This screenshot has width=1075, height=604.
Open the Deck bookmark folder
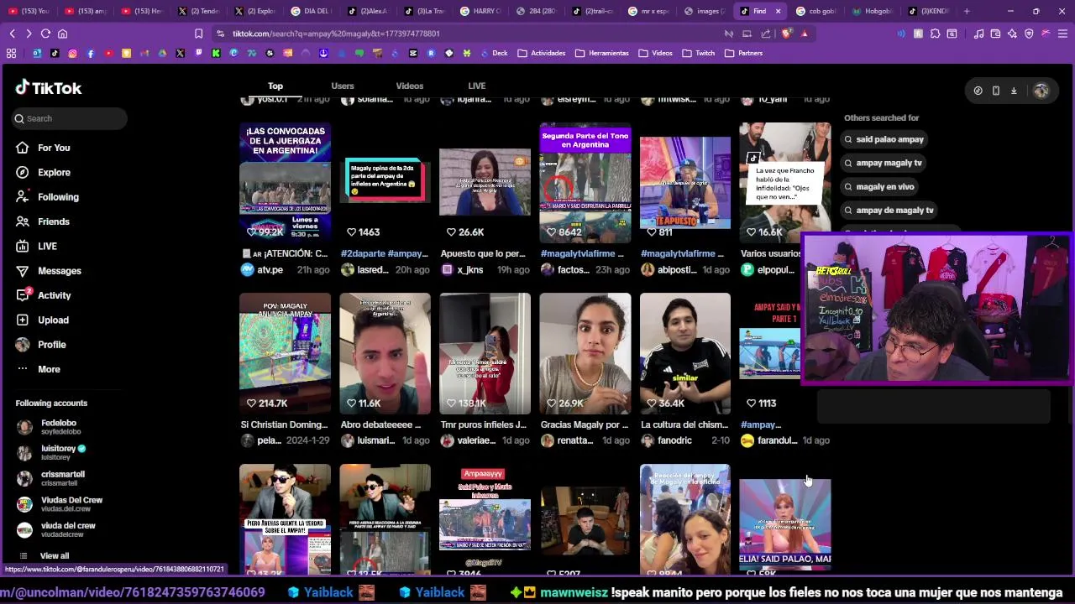click(493, 53)
